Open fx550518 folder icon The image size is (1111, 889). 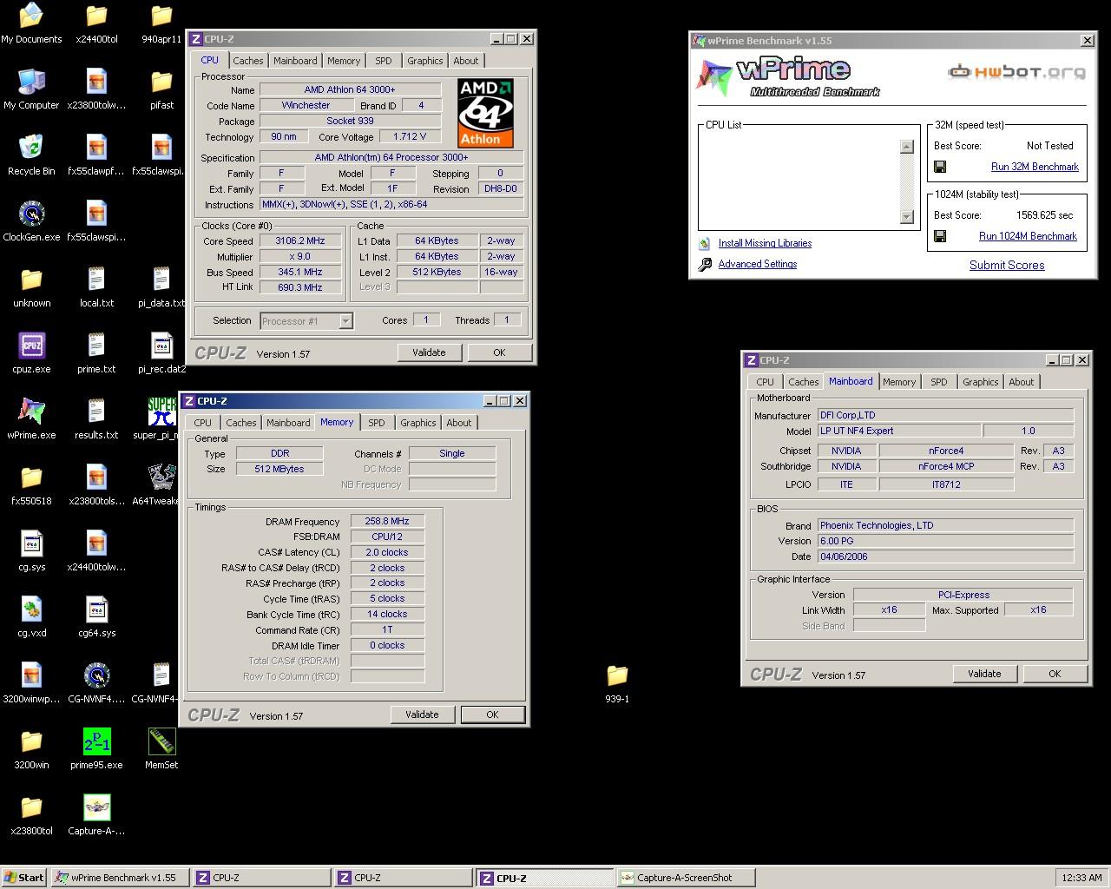pyautogui.click(x=31, y=477)
